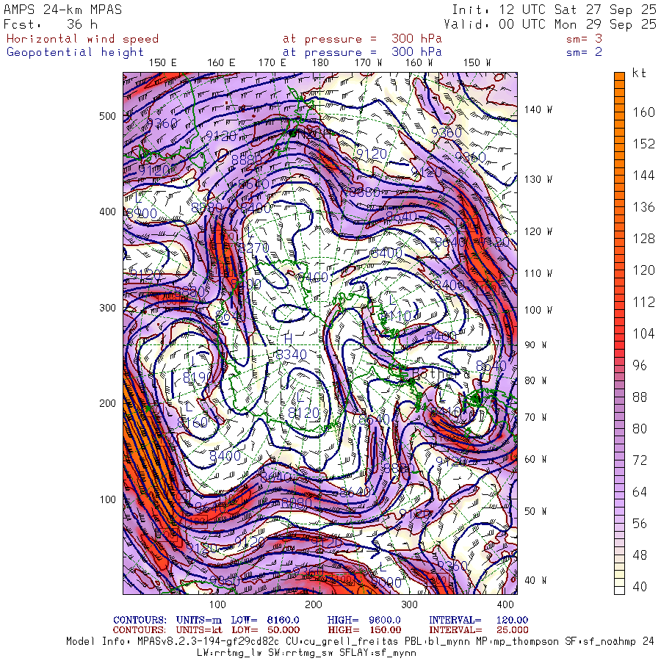This screenshot has height=661, width=661.
Task: Click the 'Rothera' station label on the map
Action: point(441,374)
